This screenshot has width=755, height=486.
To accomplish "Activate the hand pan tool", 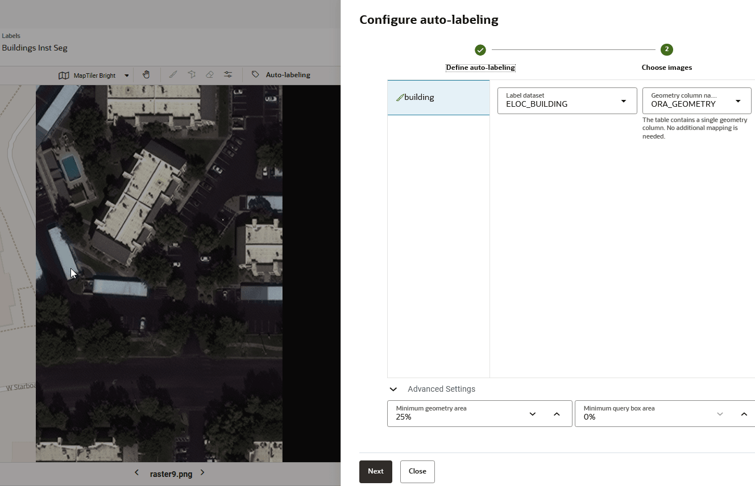I will tap(146, 74).
